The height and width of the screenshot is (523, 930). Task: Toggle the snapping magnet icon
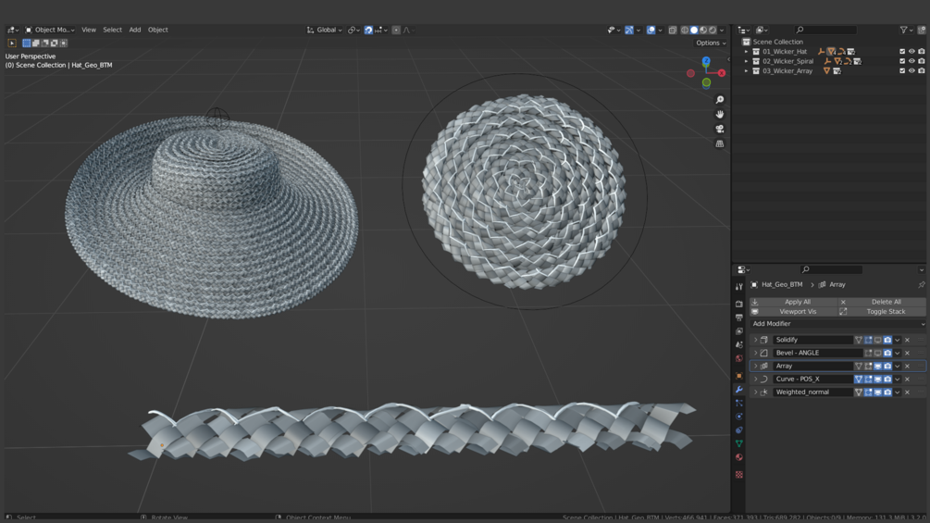(x=368, y=30)
